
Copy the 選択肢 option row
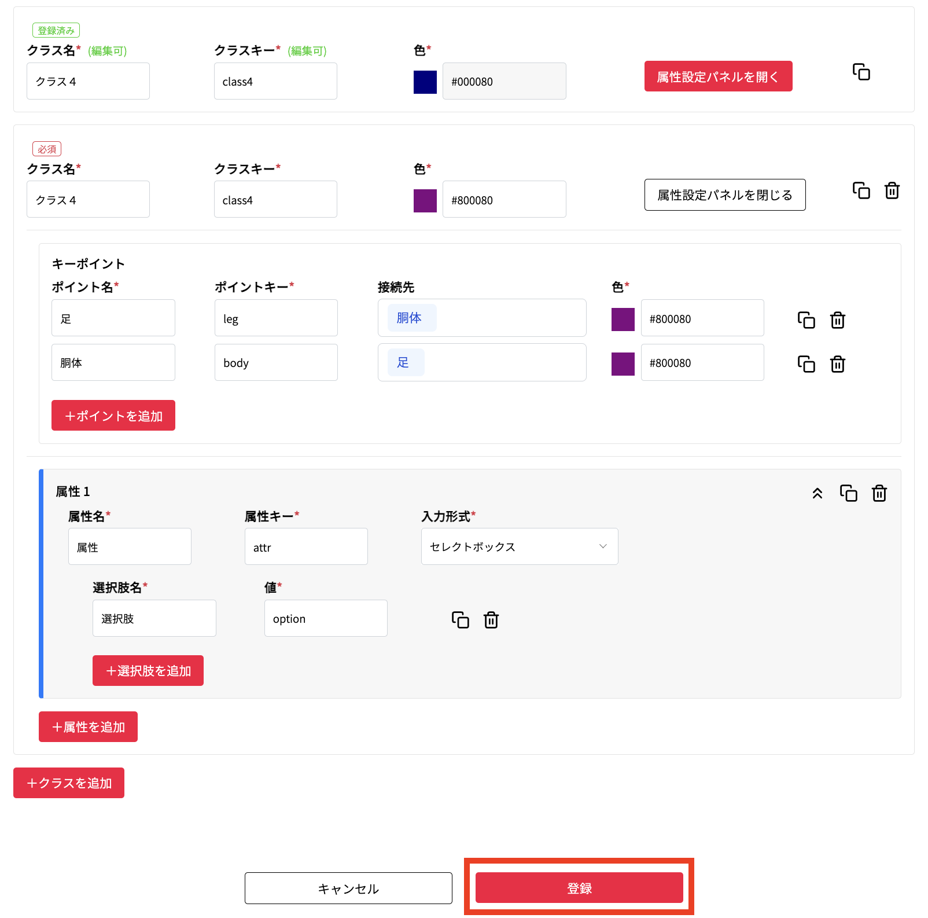[460, 620]
